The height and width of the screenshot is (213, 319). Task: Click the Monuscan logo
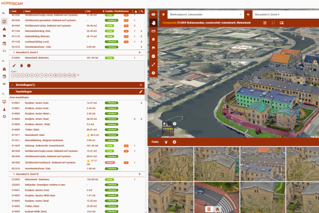(12, 3)
